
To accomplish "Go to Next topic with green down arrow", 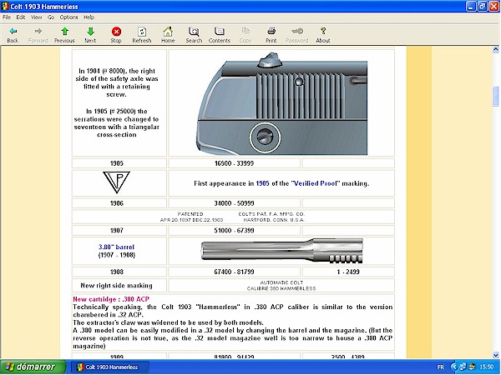I will click(90, 32).
